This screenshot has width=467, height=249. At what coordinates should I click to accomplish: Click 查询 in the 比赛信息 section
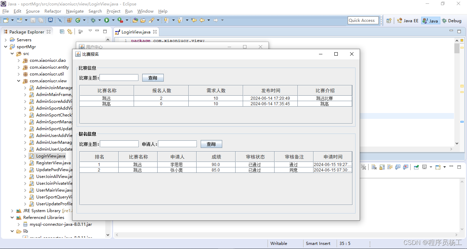pyautogui.click(x=153, y=78)
